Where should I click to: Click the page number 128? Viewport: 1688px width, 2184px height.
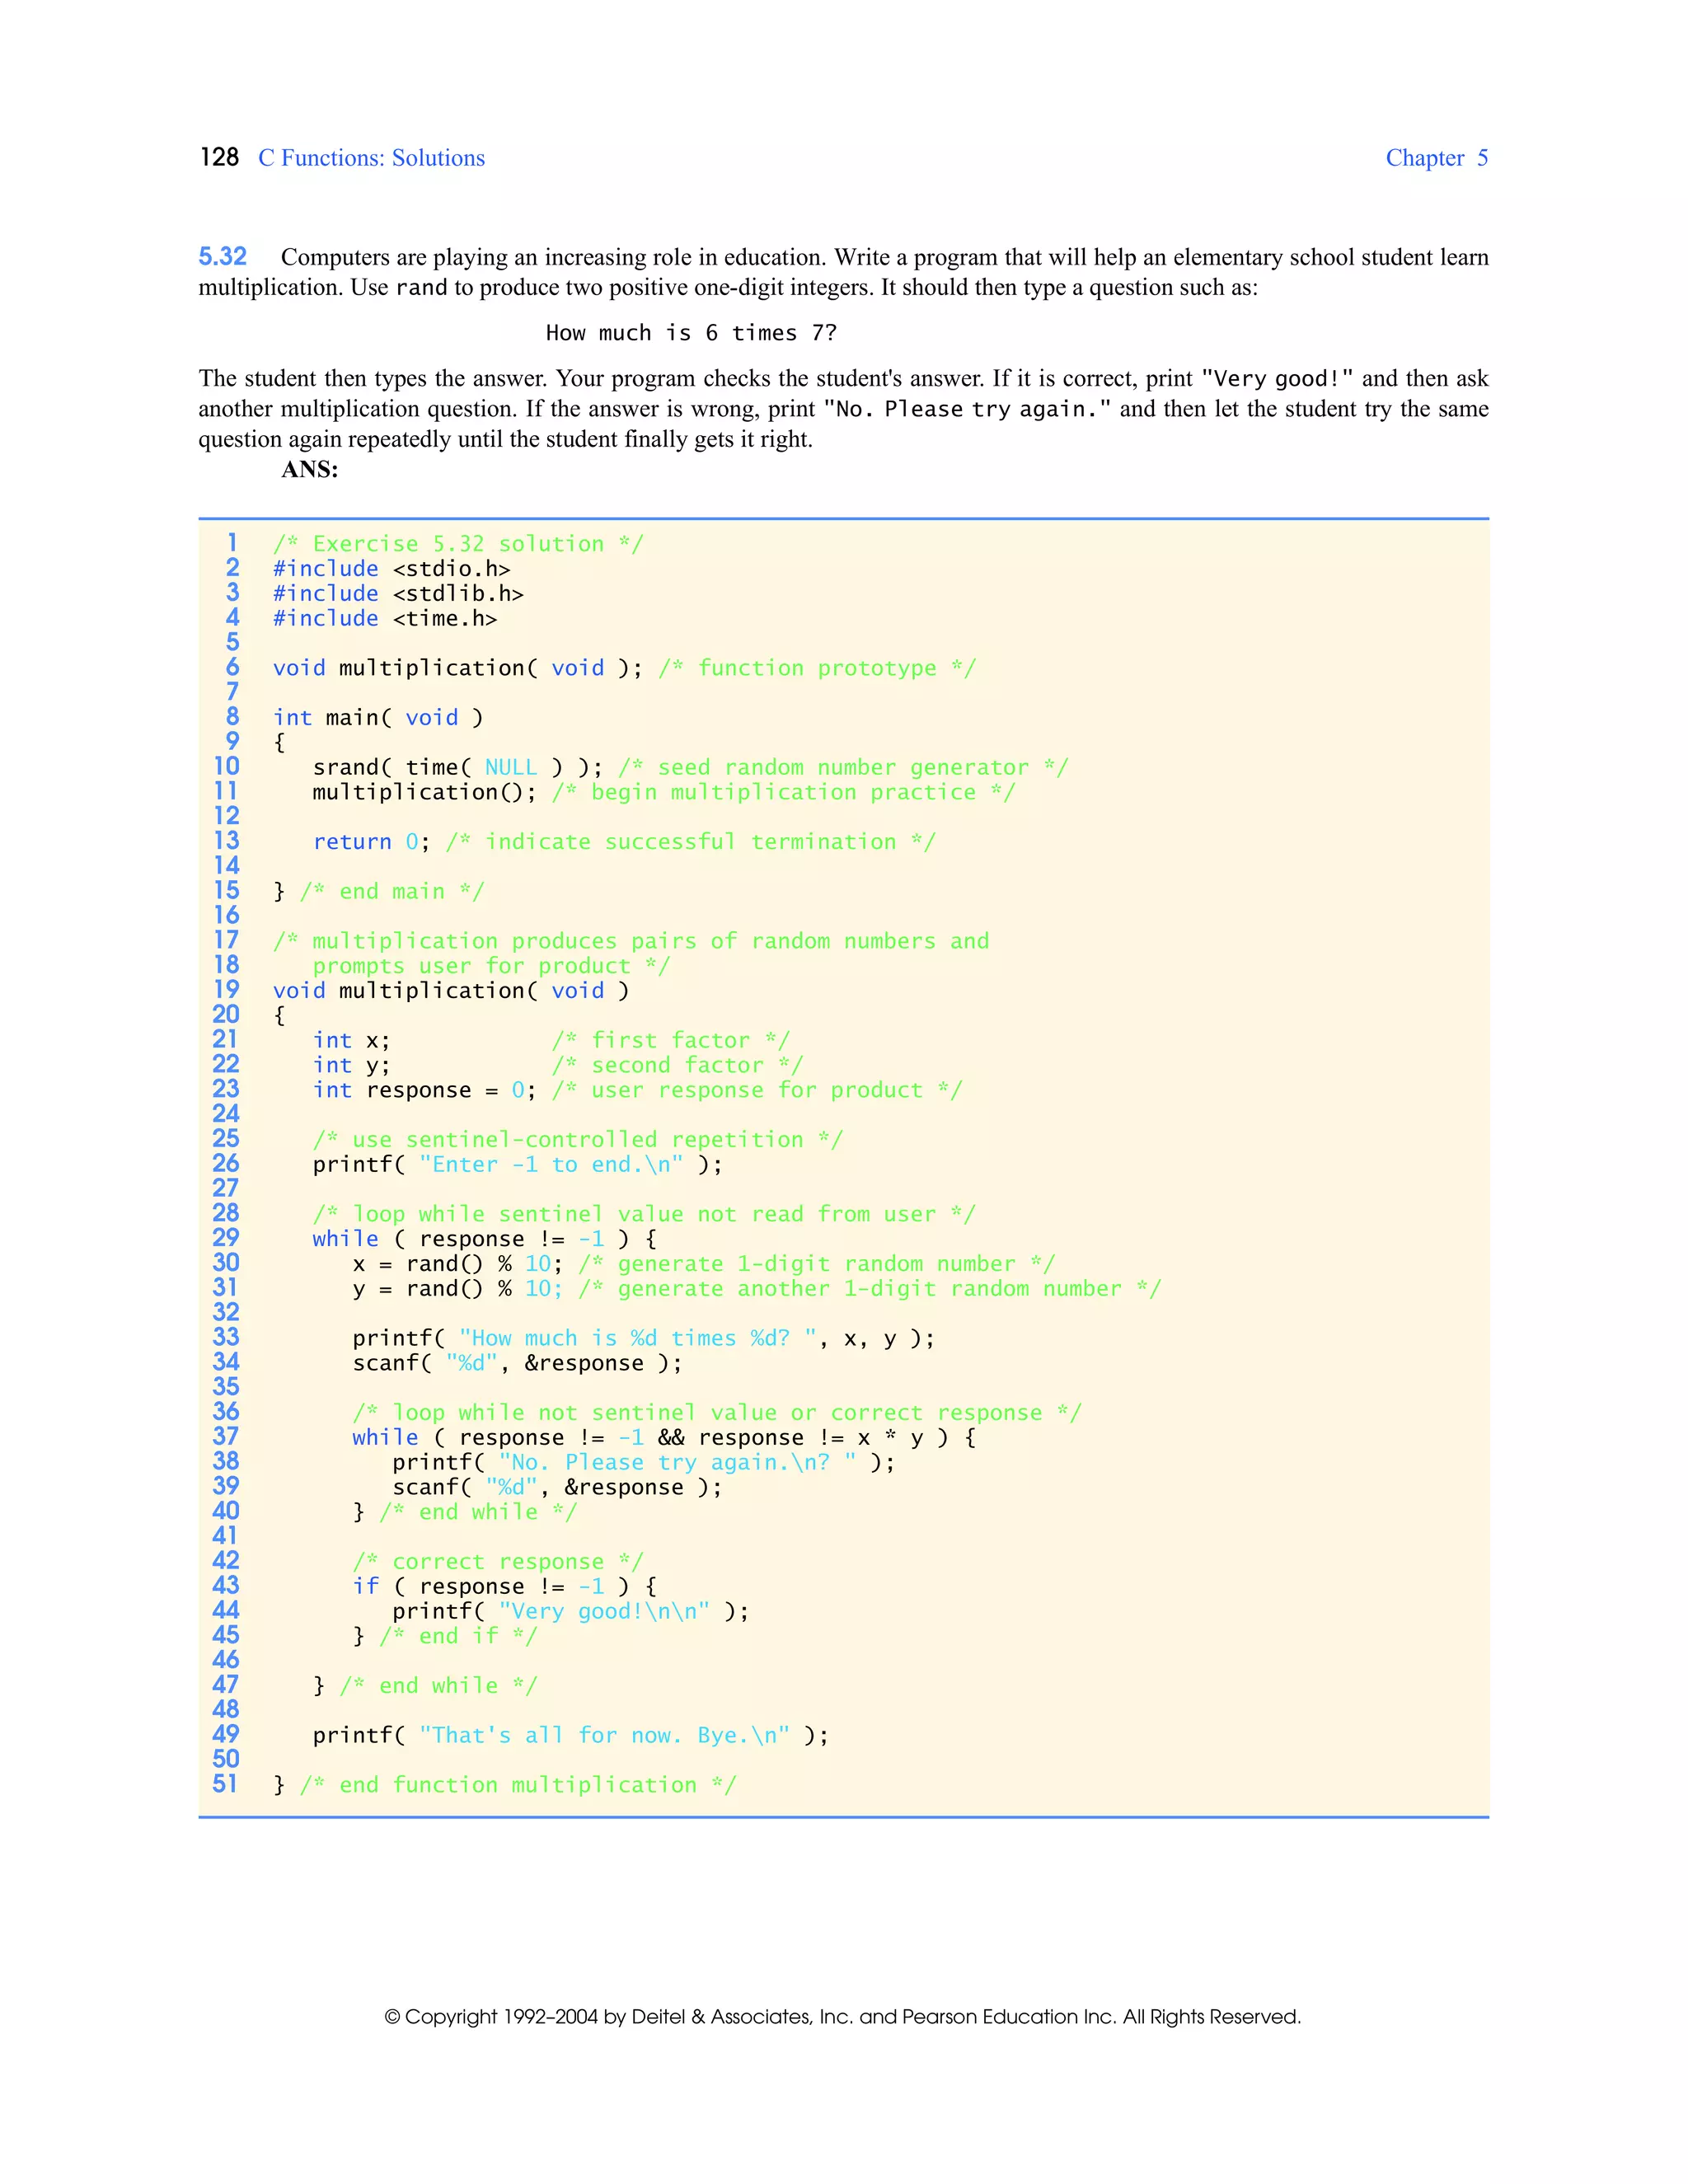click(219, 157)
